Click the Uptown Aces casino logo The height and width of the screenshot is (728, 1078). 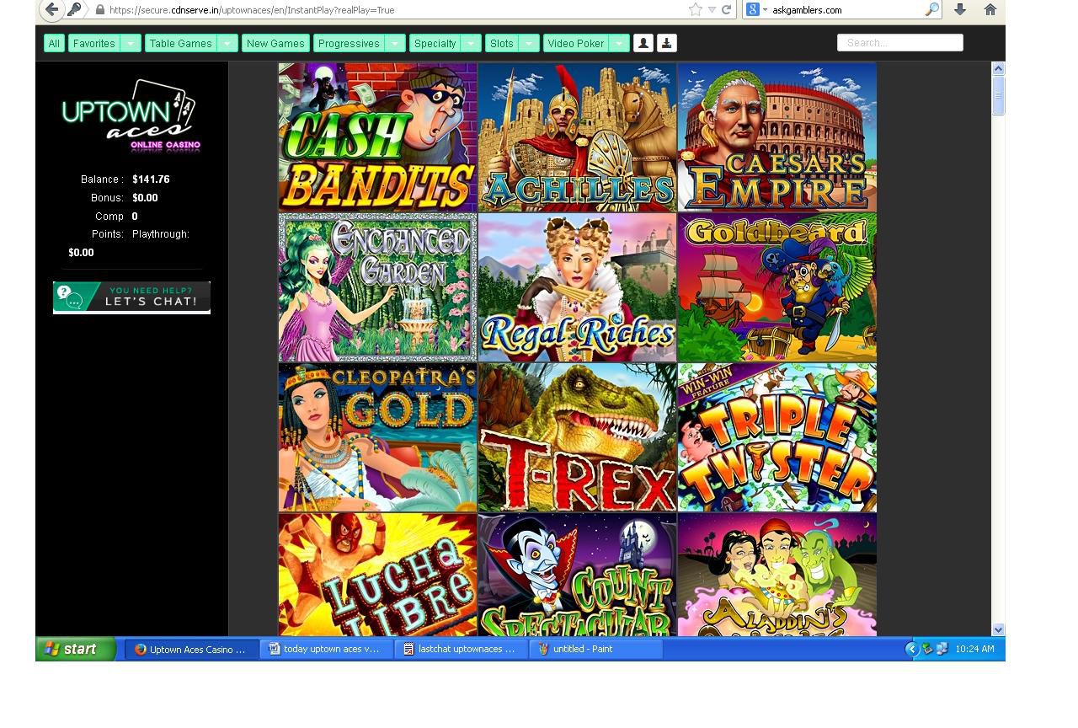coord(131,116)
